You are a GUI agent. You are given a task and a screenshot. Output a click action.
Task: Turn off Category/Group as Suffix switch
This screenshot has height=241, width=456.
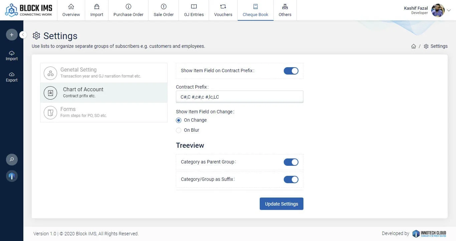point(291,179)
